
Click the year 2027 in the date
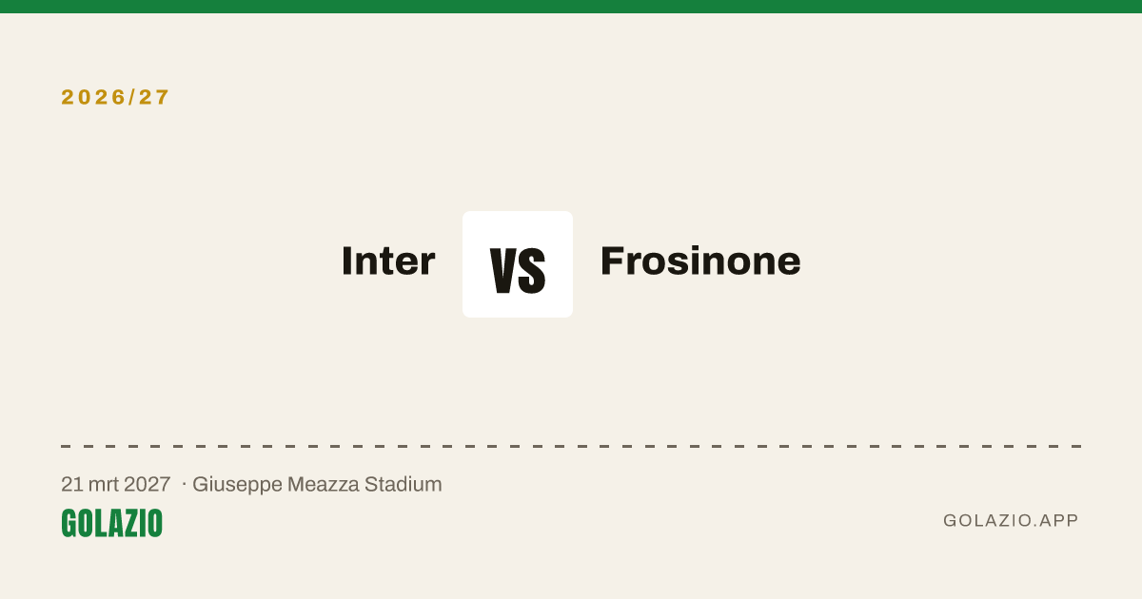[148, 484]
